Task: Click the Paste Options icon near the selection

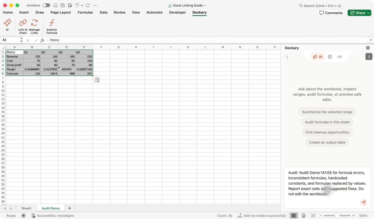Action: [97, 80]
